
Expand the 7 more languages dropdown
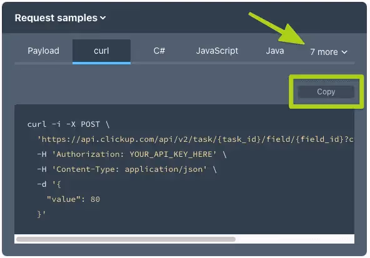[x=329, y=52]
